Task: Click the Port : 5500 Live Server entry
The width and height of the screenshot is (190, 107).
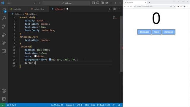Action: (104, 105)
